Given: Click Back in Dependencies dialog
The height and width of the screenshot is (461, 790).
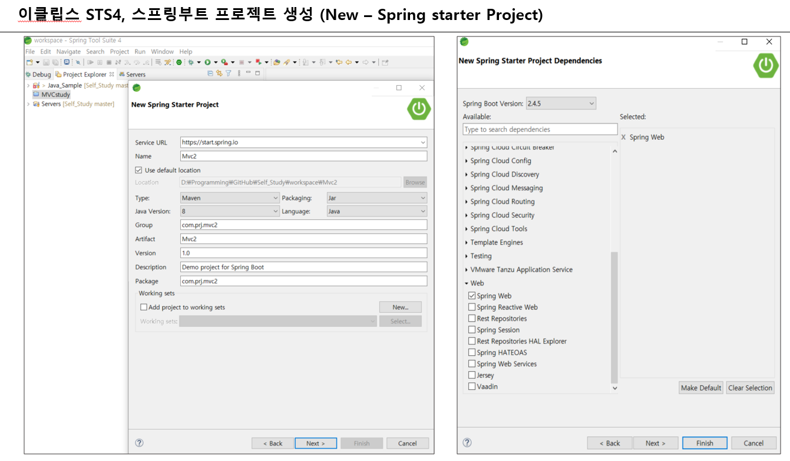Looking at the screenshot, I should click(x=610, y=443).
